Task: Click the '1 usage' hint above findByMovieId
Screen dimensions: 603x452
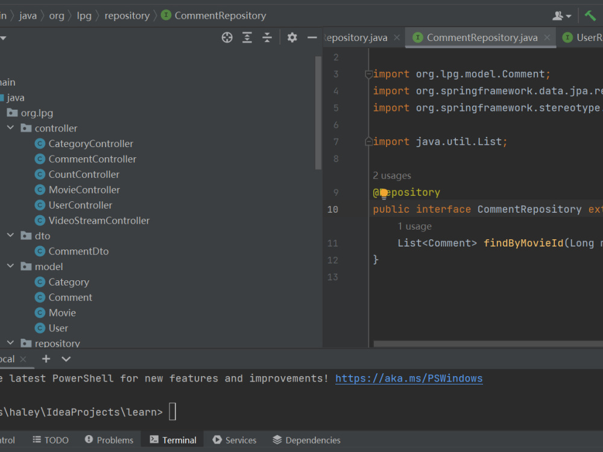Action: [415, 227]
